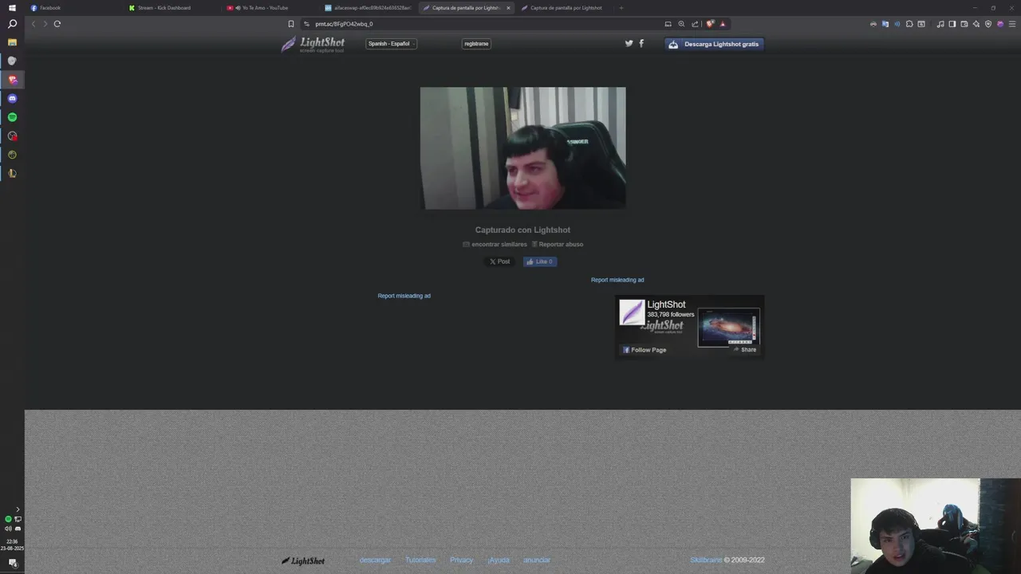1021x574 pixels.
Task: Open the captured screenshot image
Action: click(522, 148)
